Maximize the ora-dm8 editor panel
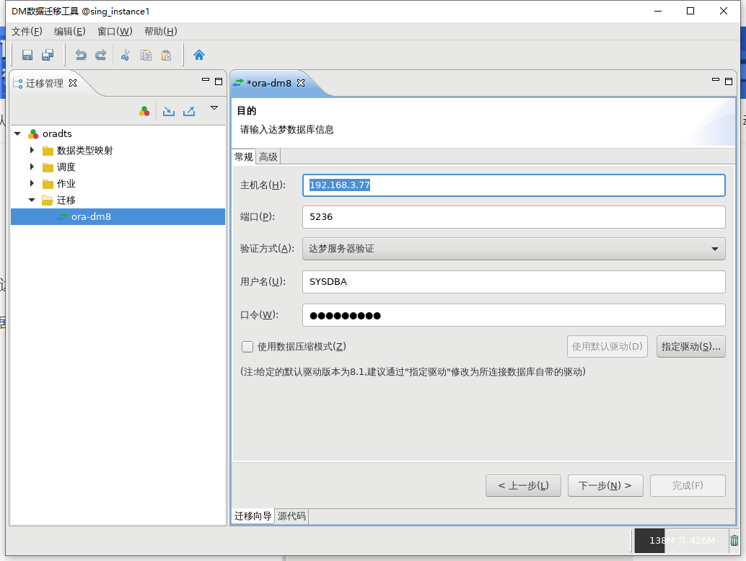Image resolution: width=746 pixels, height=561 pixels. point(729,81)
